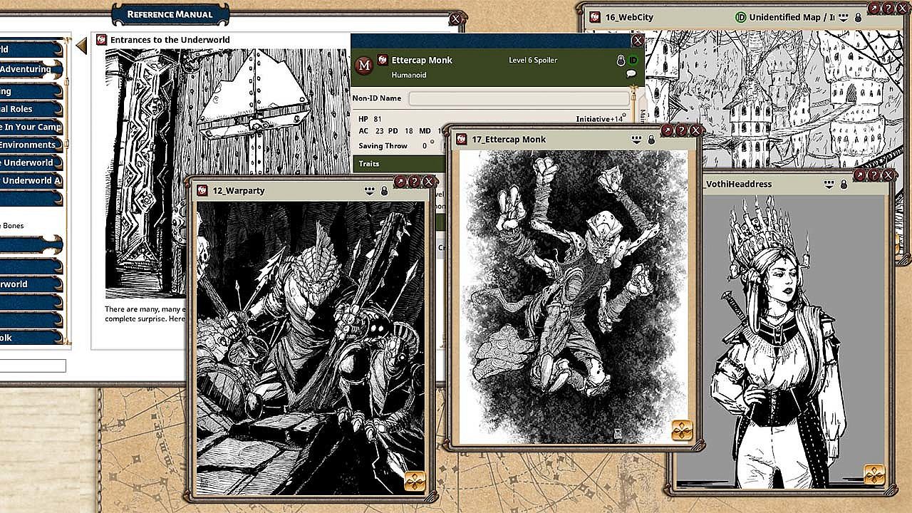Click the HP 81 value

378,119
